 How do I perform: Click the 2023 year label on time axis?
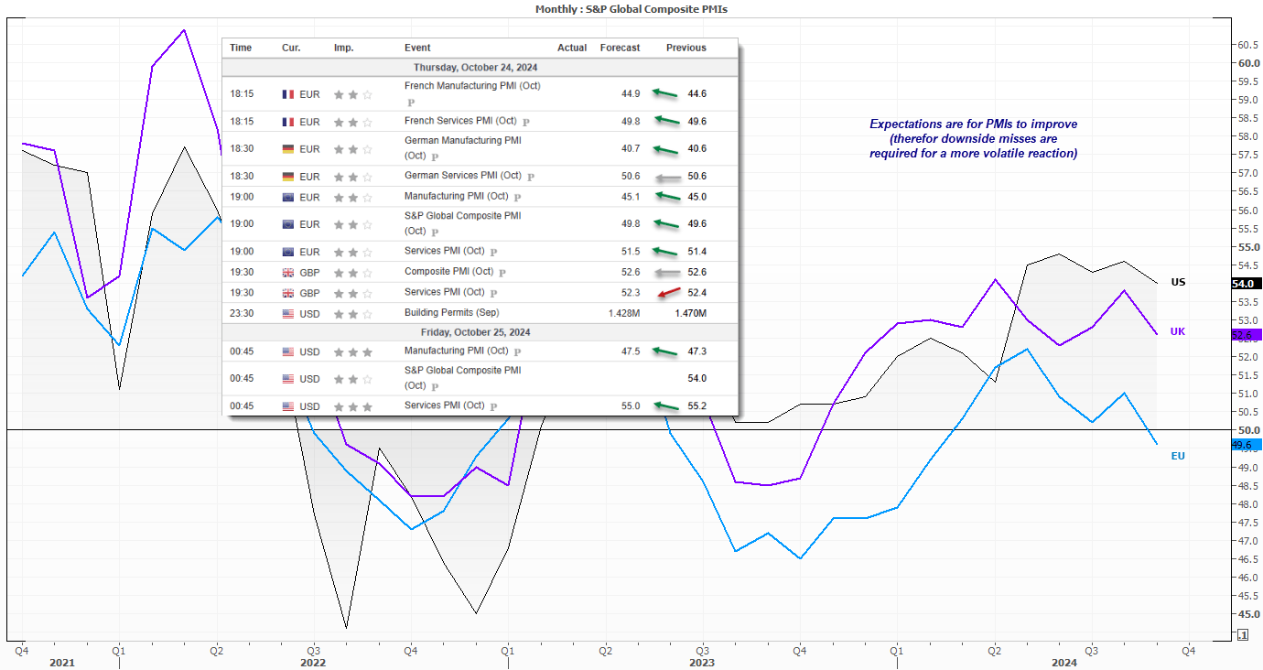(x=702, y=662)
